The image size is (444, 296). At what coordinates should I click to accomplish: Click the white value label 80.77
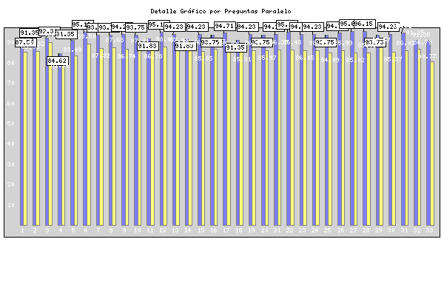(427, 57)
